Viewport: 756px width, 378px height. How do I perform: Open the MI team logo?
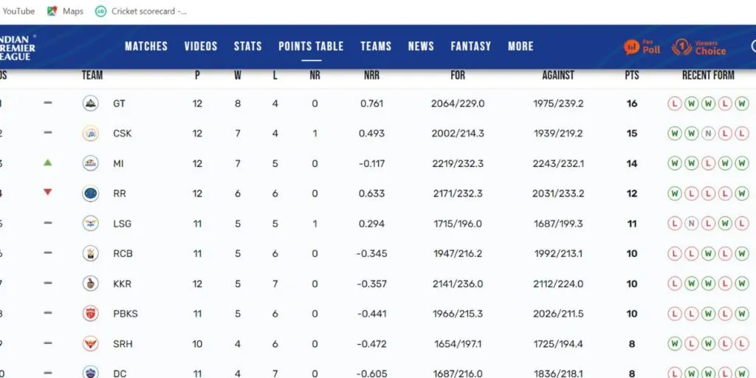pos(90,163)
